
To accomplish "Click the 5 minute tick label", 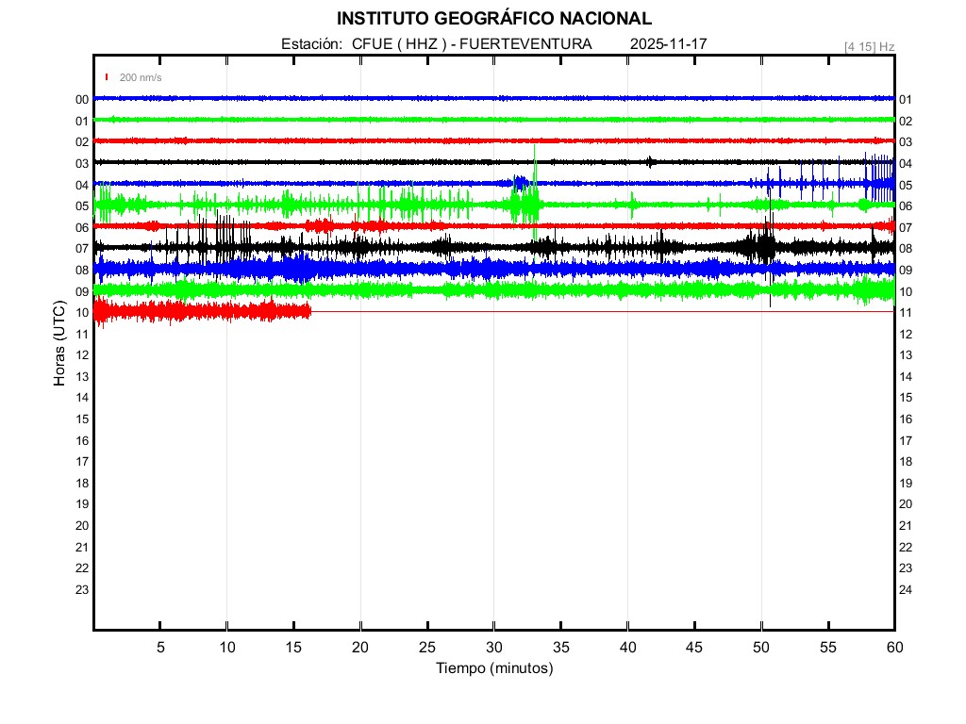I will [x=160, y=648].
